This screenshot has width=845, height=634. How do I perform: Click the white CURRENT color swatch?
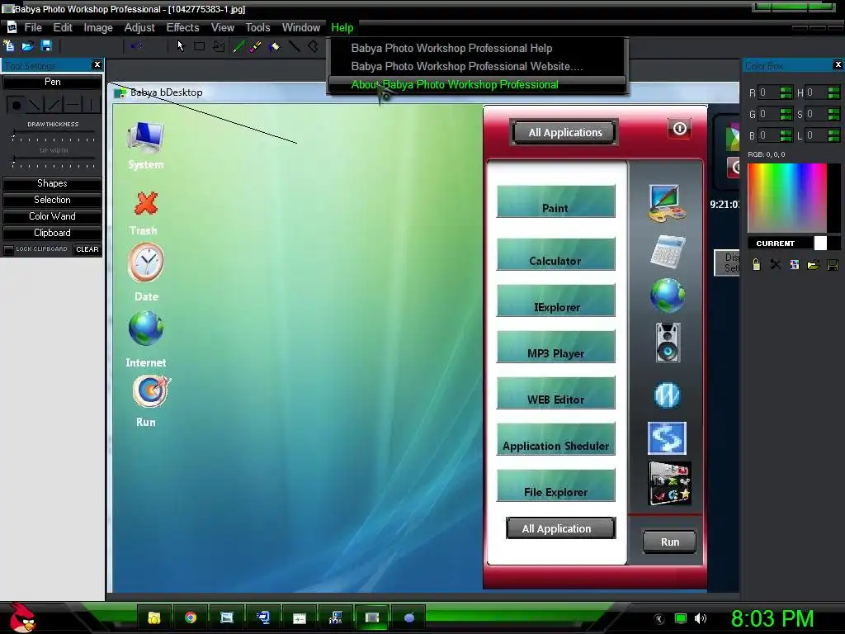click(x=820, y=244)
